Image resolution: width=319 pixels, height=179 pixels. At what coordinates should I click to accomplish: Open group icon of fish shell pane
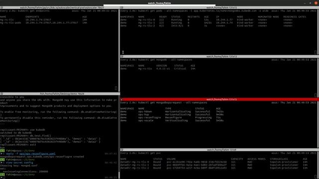click(1, 94)
